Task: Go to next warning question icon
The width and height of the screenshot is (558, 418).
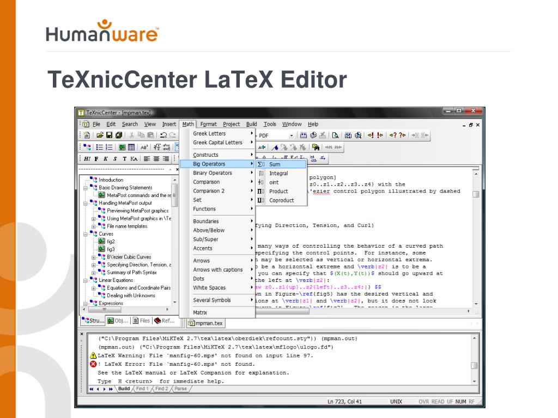Action: point(393,135)
